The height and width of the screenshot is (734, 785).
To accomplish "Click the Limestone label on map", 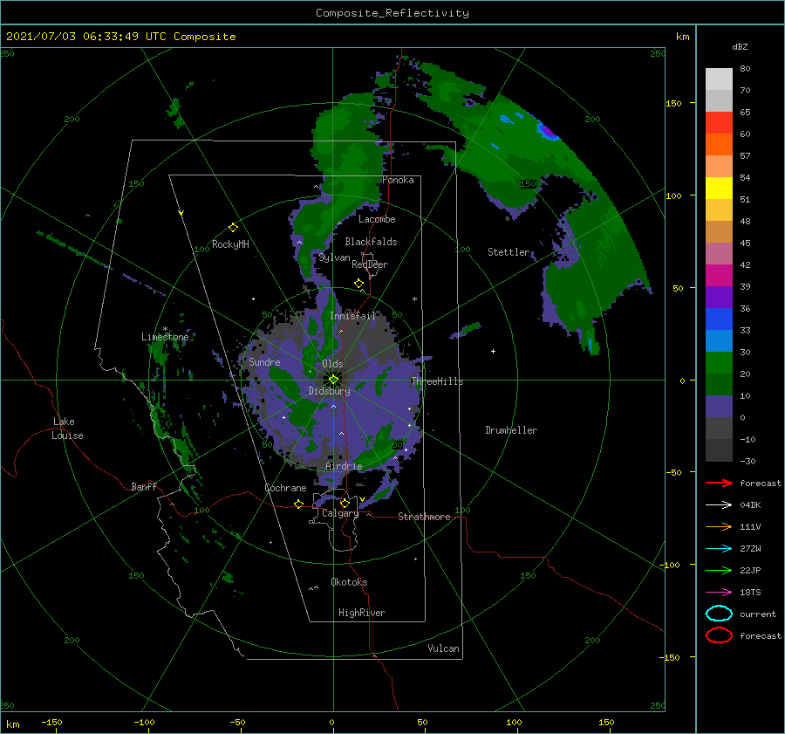I will point(165,337).
